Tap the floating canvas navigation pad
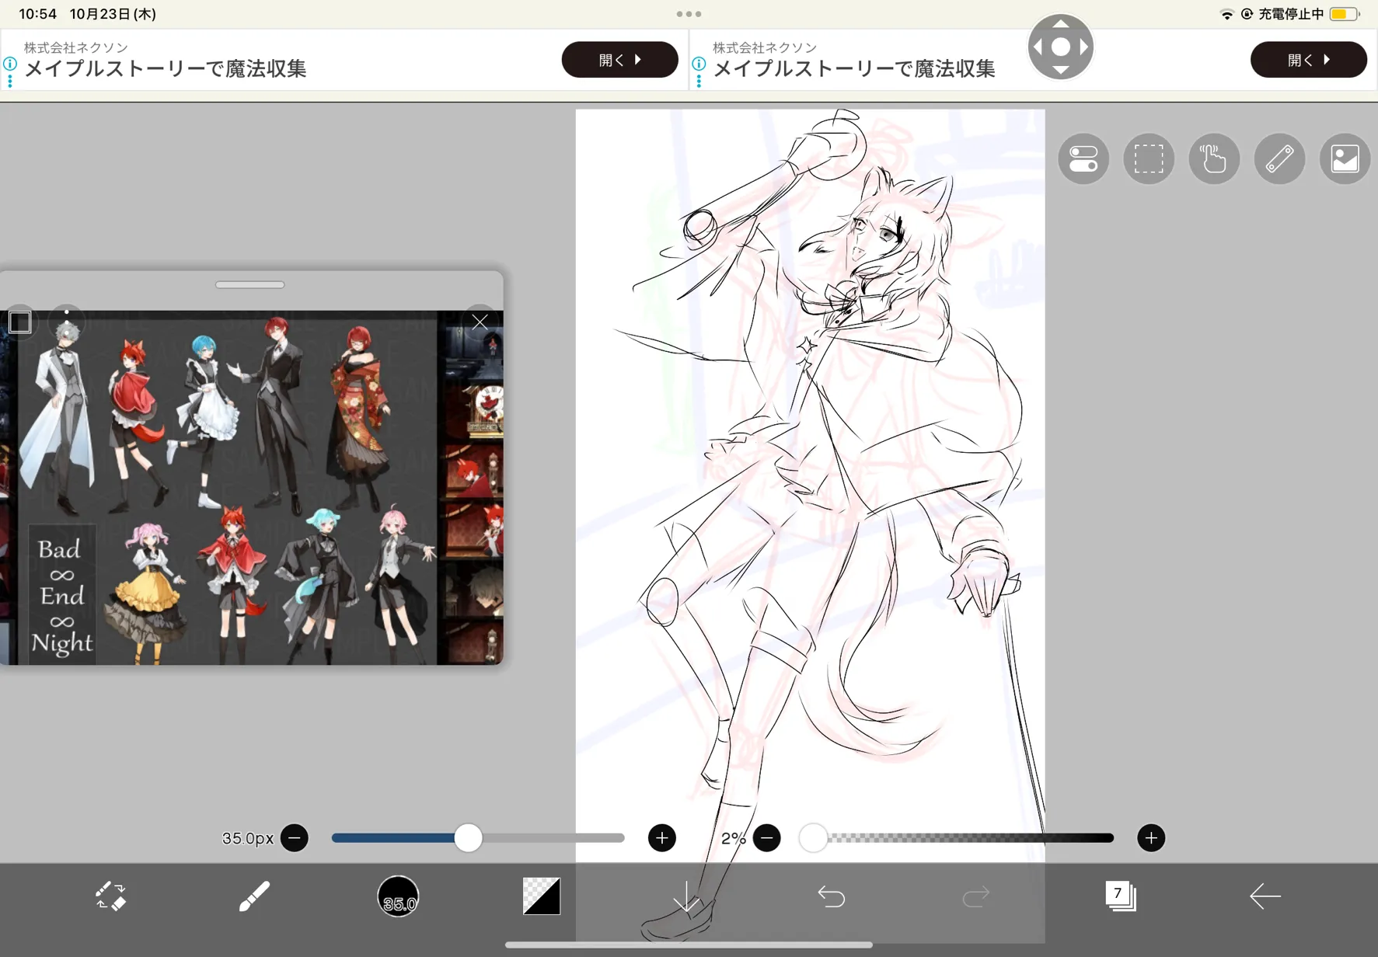Viewport: 1378px width, 957px height. click(1061, 47)
